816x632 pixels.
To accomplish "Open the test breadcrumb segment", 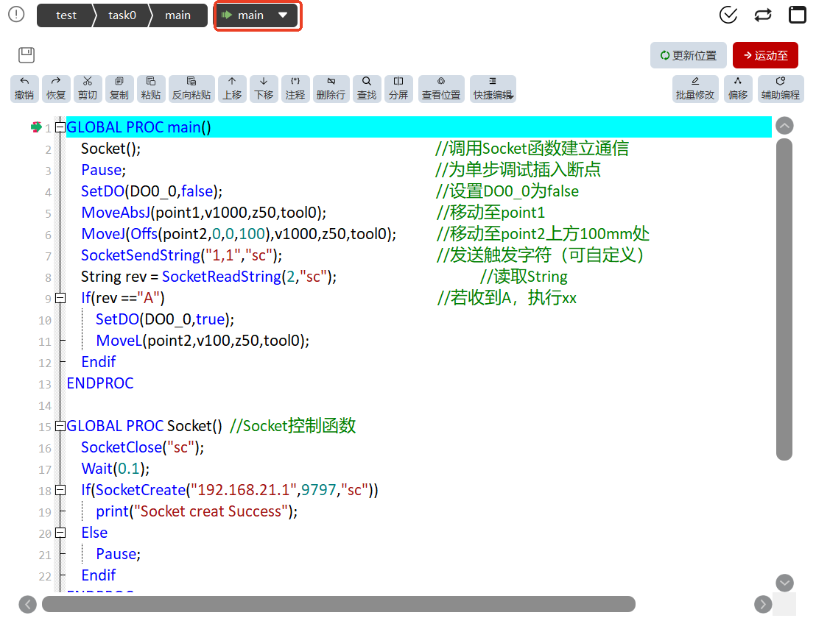I will point(66,15).
